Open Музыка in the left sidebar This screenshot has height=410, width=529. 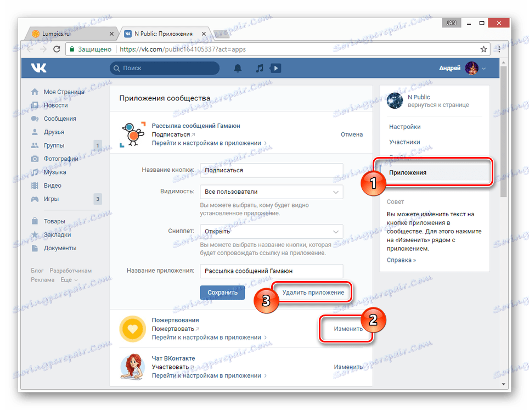(x=55, y=172)
